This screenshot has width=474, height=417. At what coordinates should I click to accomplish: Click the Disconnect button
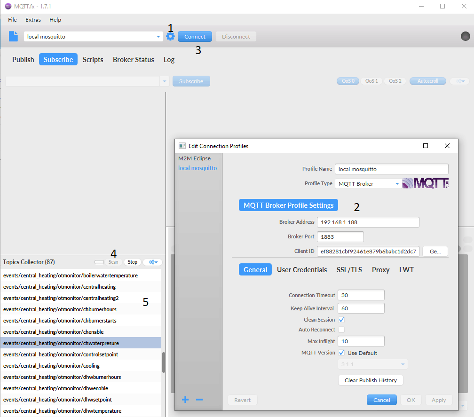click(236, 37)
